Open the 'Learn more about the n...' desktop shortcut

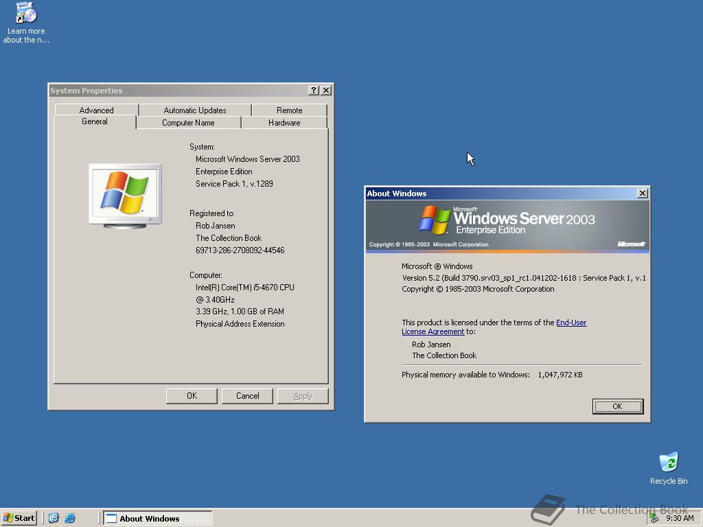26,23
